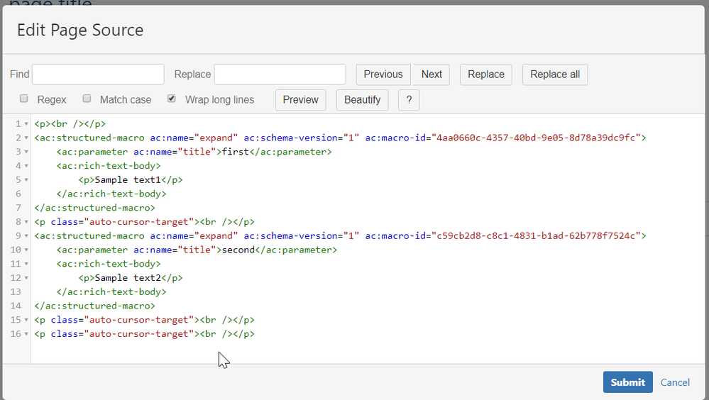This screenshot has height=400, width=709.
Task: Click 'Edit Page Source' dialog title
Action: [x=80, y=30]
